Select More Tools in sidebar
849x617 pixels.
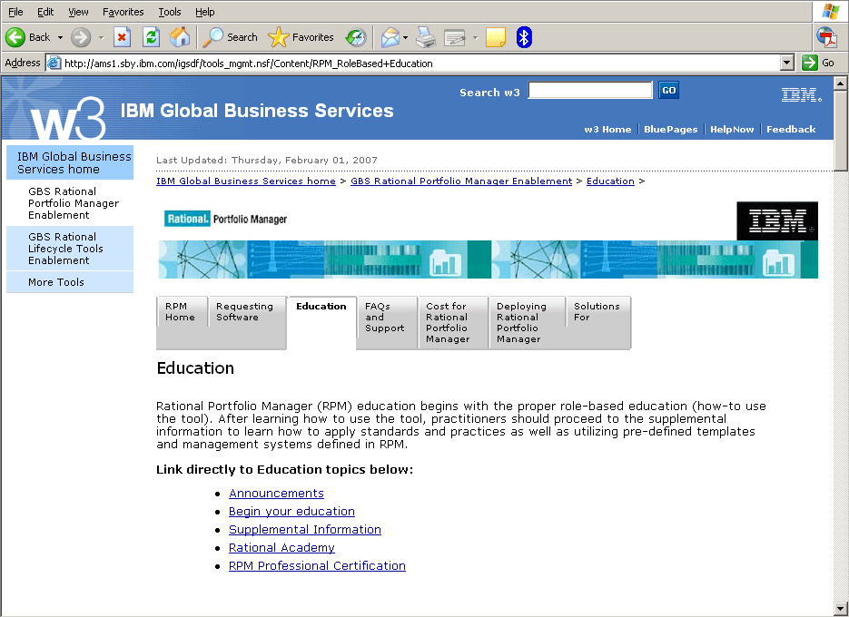pos(70,282)
